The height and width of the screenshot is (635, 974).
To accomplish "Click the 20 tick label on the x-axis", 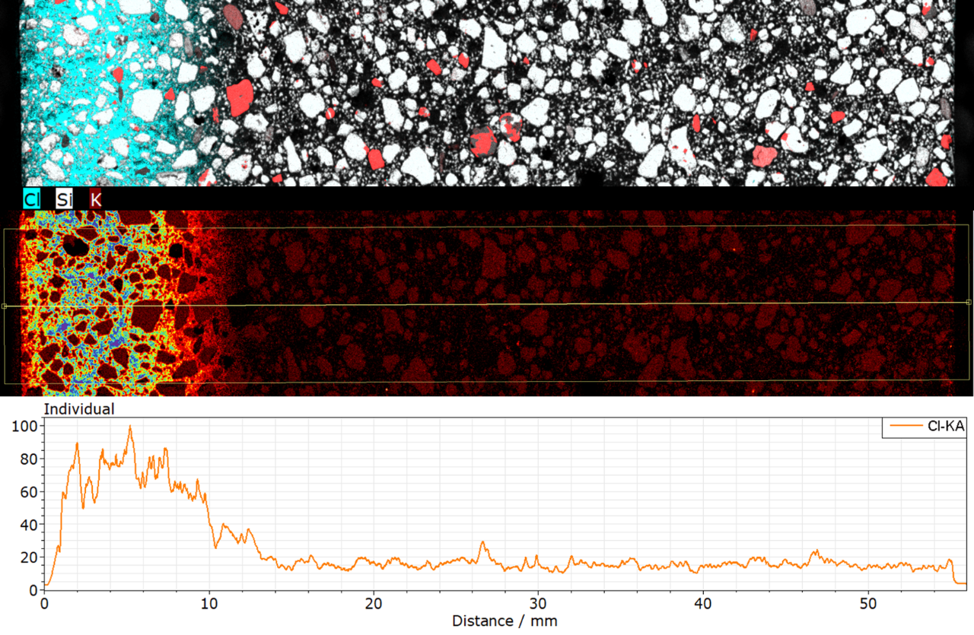I will point(374,602).
